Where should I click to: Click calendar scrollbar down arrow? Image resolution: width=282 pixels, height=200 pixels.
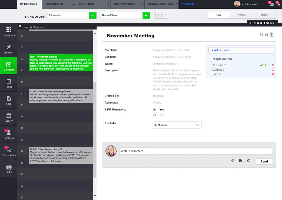pyautogui.click(x=95, y=196)
